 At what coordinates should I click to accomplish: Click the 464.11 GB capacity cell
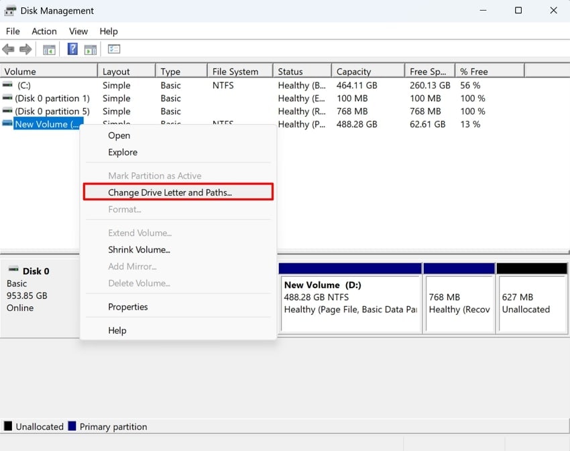tap(357, 85)
